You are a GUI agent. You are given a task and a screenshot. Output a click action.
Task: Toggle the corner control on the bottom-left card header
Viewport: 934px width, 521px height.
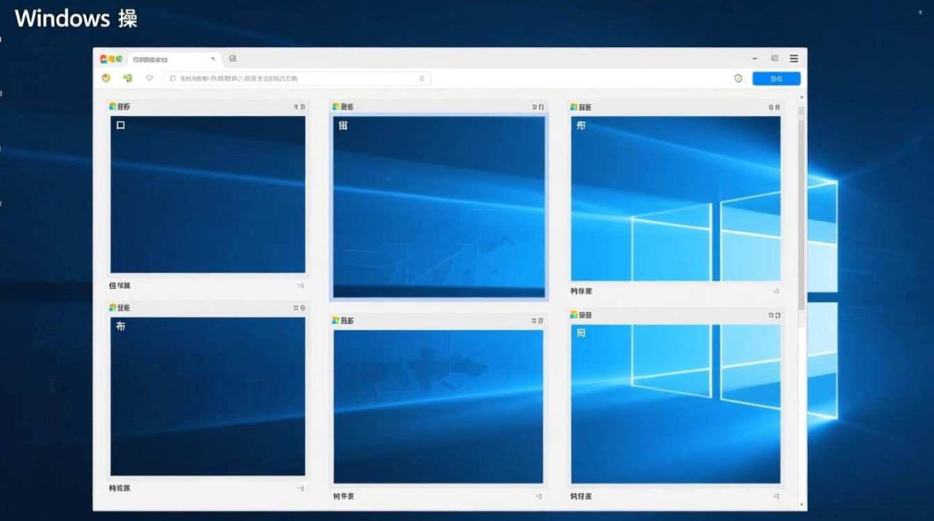298,306
